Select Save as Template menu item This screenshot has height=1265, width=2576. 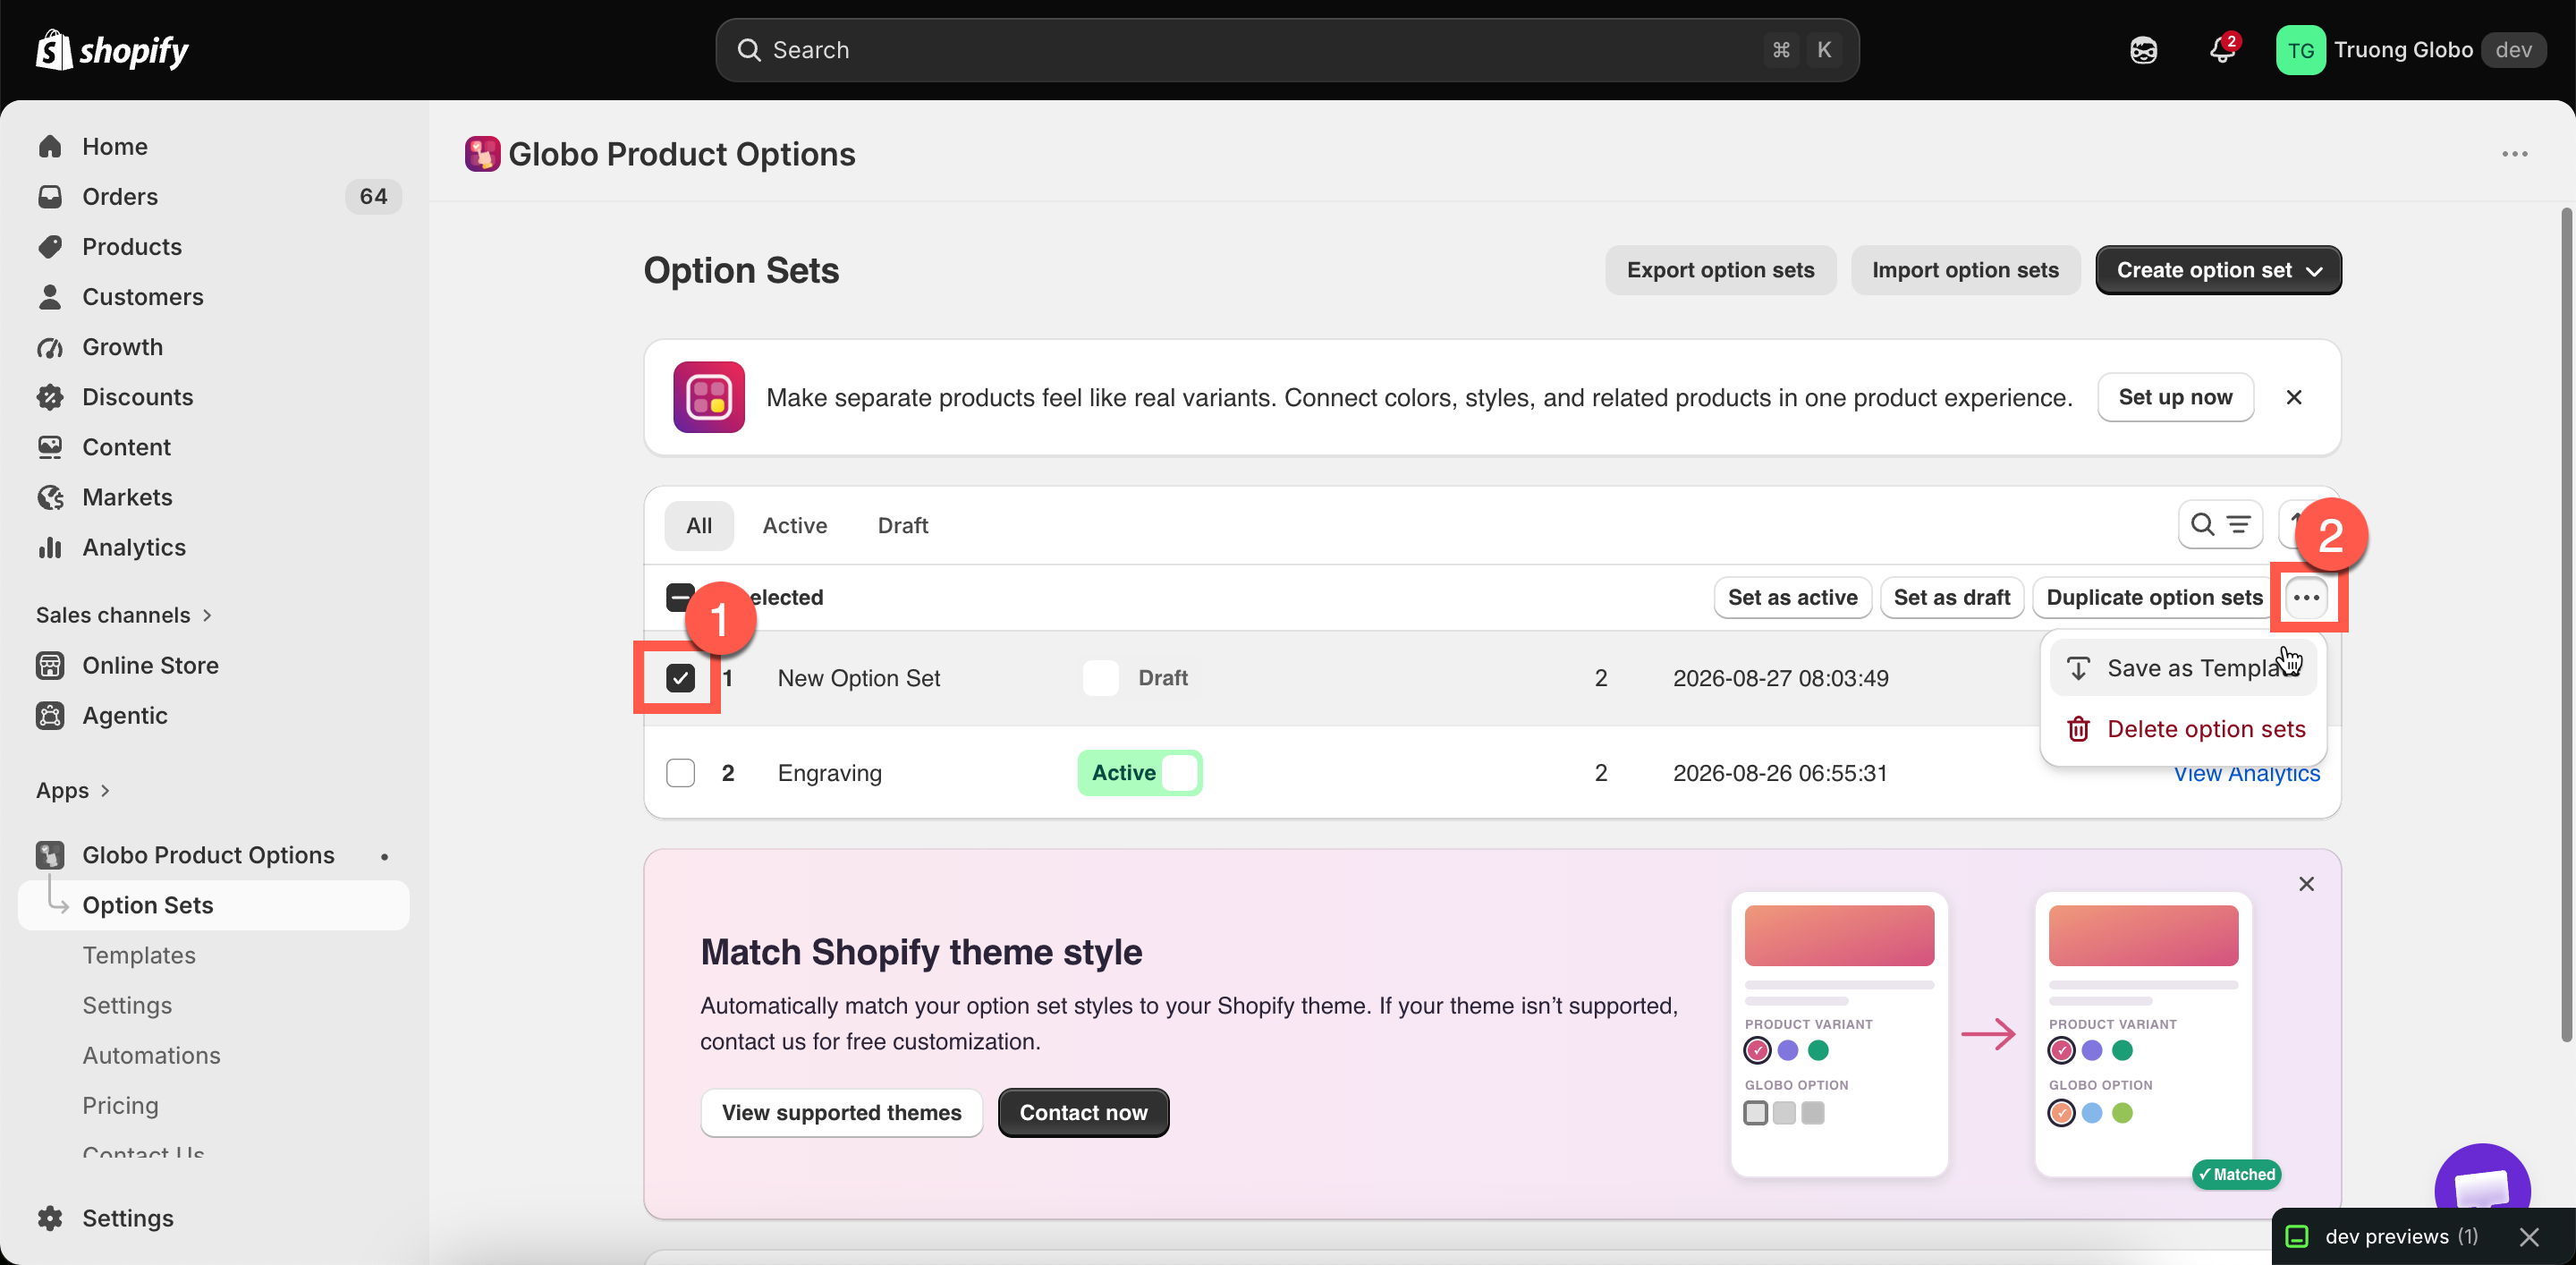pyautogui.click(x=2183, y=668)
